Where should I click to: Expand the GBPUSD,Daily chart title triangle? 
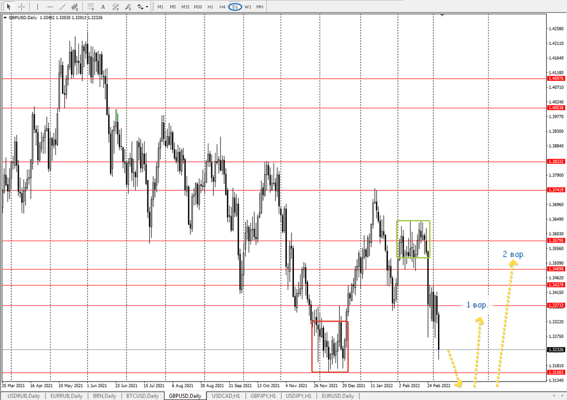point(5,17)
